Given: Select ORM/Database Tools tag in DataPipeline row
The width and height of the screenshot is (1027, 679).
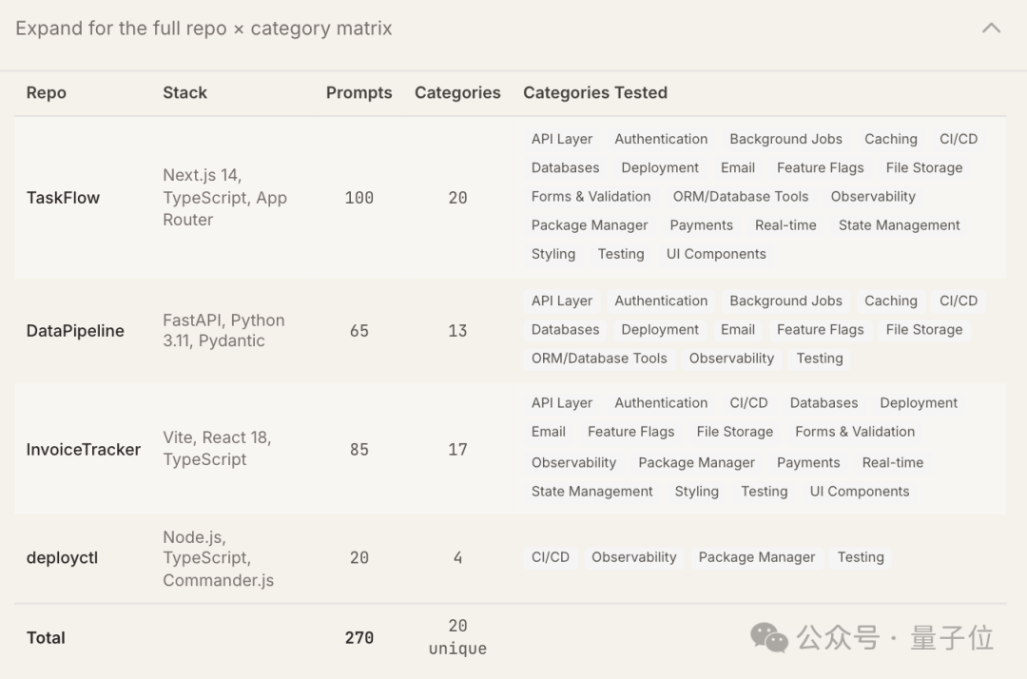Looking at the screenshot, I should tap(599, 359).
